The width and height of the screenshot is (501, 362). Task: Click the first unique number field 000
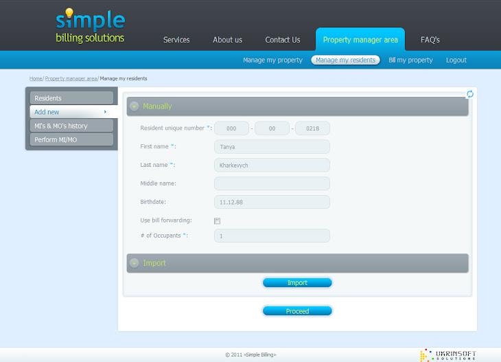click(231, 128)
